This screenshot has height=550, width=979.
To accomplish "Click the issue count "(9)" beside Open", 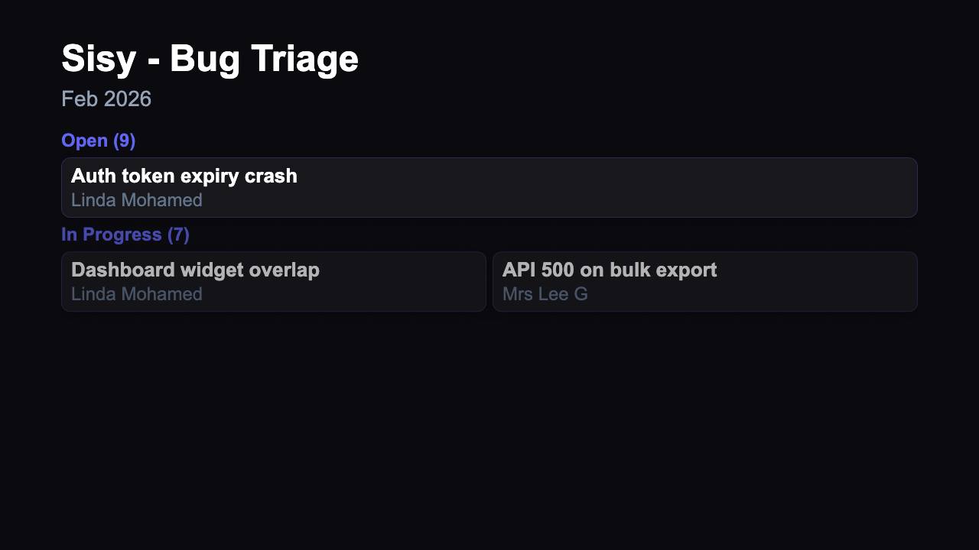I will pyautogui.click(x=123, y=141).
